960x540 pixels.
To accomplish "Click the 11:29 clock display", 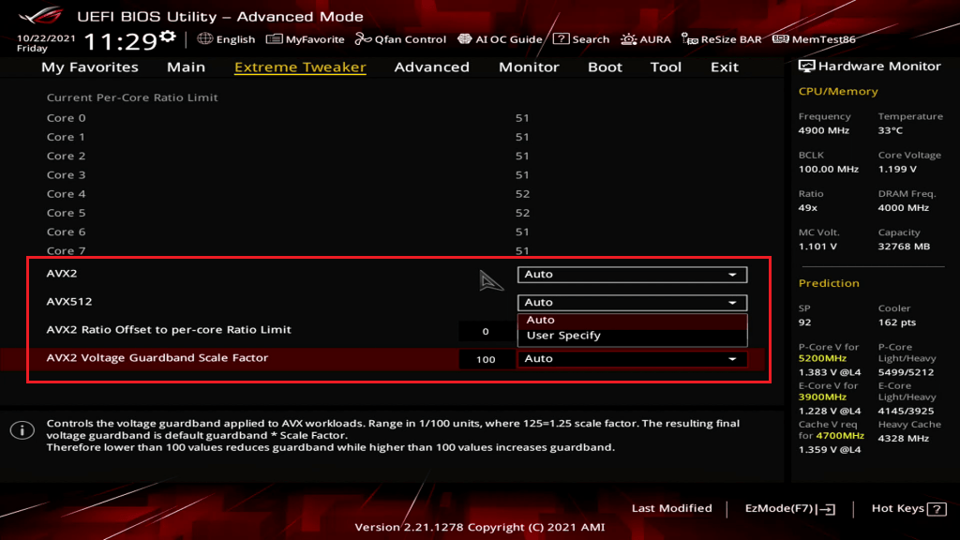I will point(120,41).
